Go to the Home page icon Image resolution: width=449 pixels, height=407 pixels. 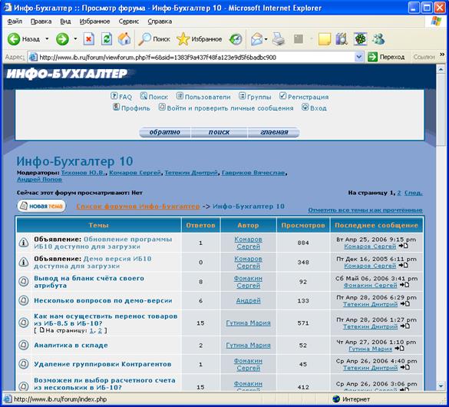[x=124, y=39]
